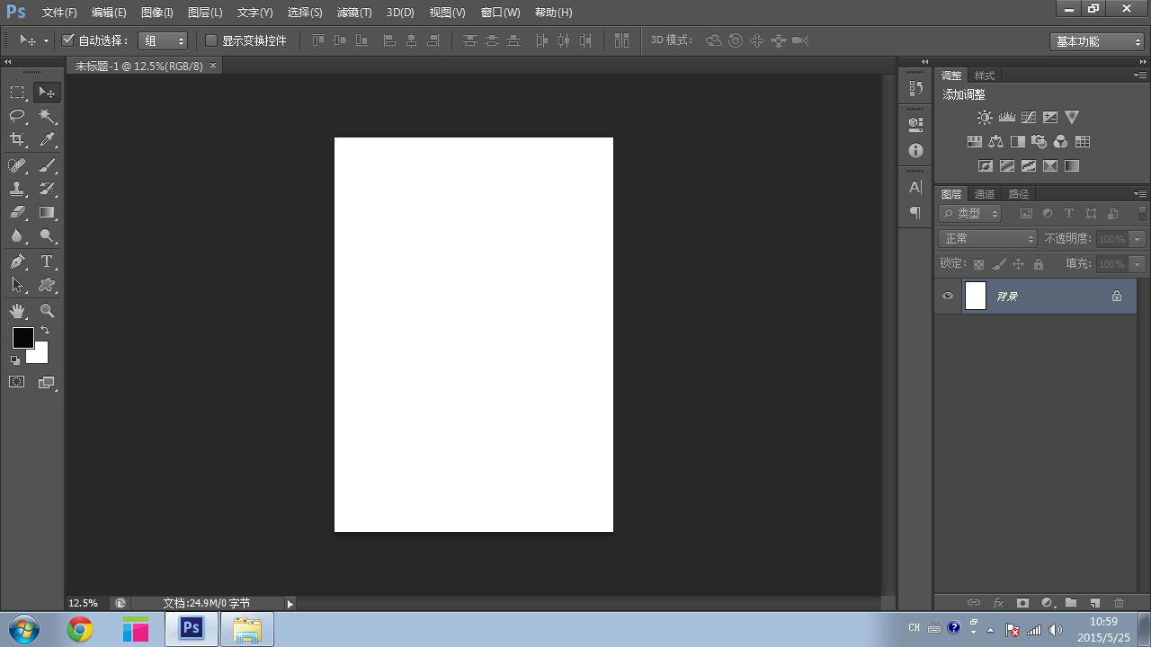The width and height of the screenshot is (1151, 647).
Task: Select the Crop tool
Action: pyautogui.click(x=17, y=139)
